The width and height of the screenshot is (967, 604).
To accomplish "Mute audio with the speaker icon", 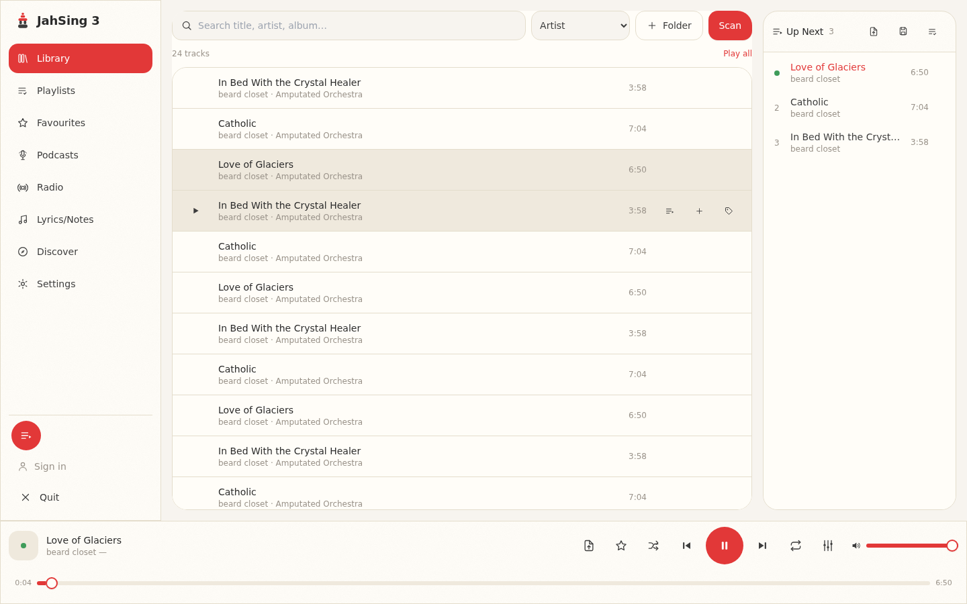I will (x=856, y=546).
